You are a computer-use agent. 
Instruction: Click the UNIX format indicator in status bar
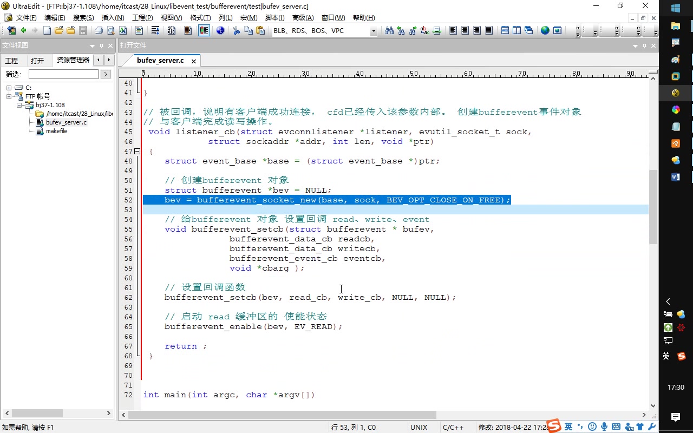(x=420, y=427)
